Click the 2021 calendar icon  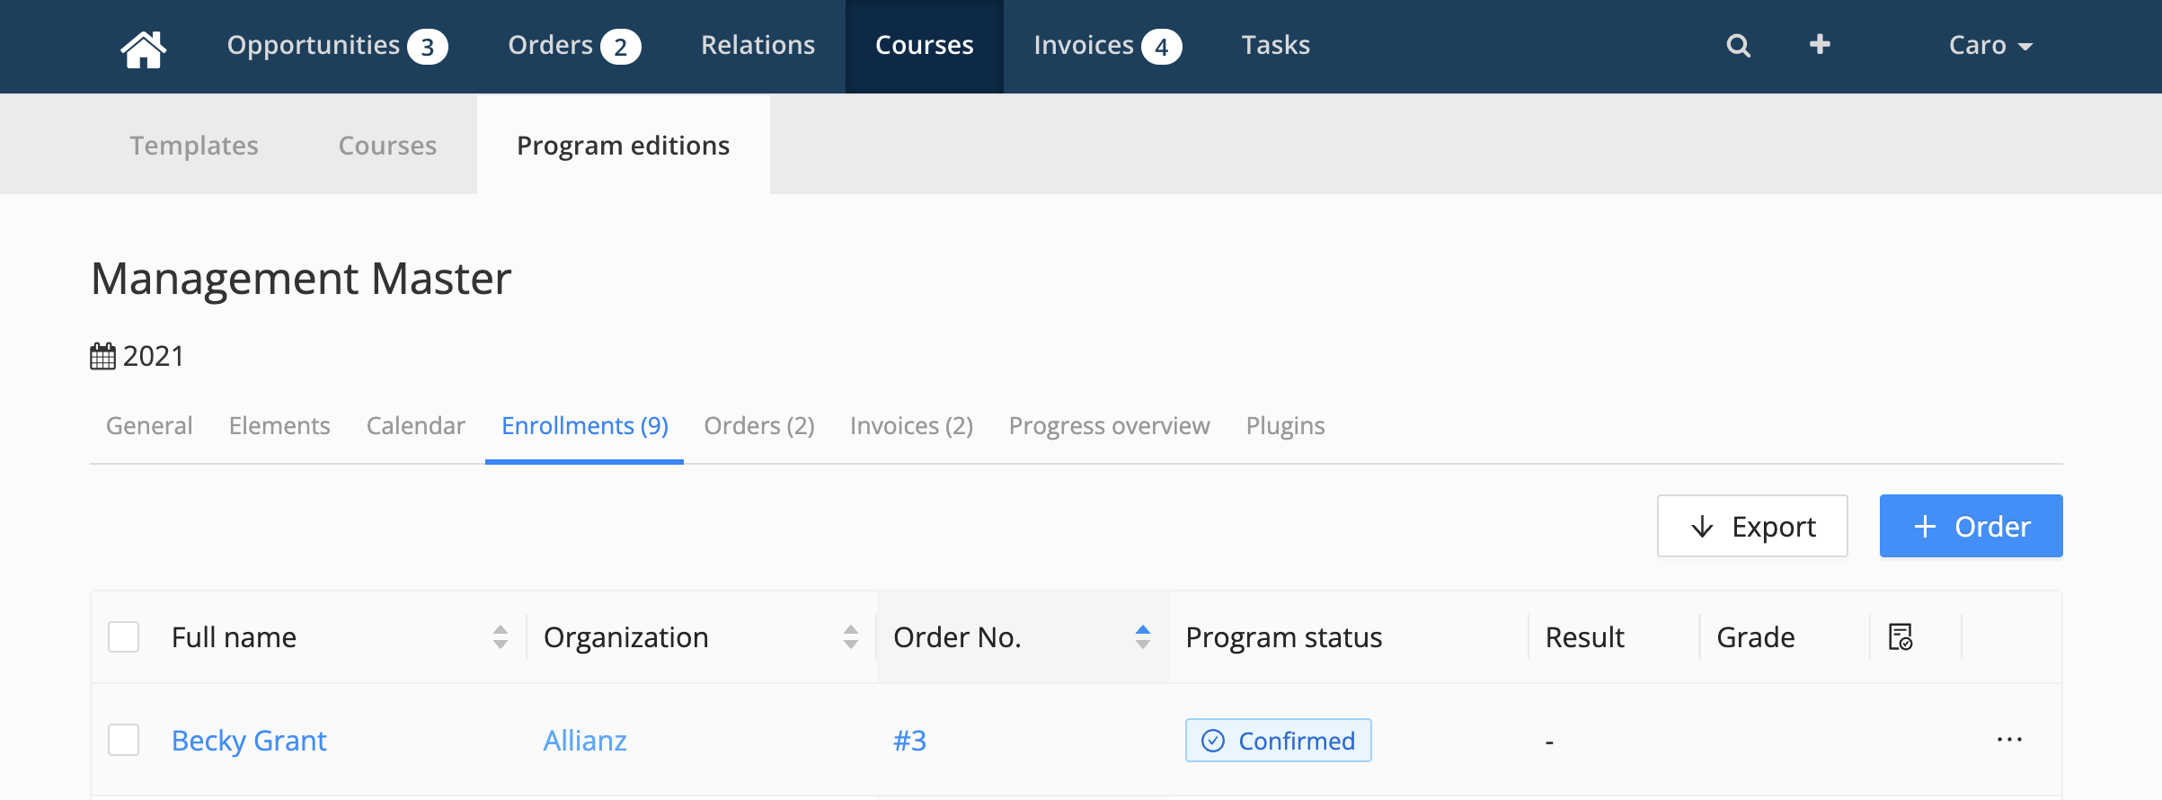click(x=102, y=356)
